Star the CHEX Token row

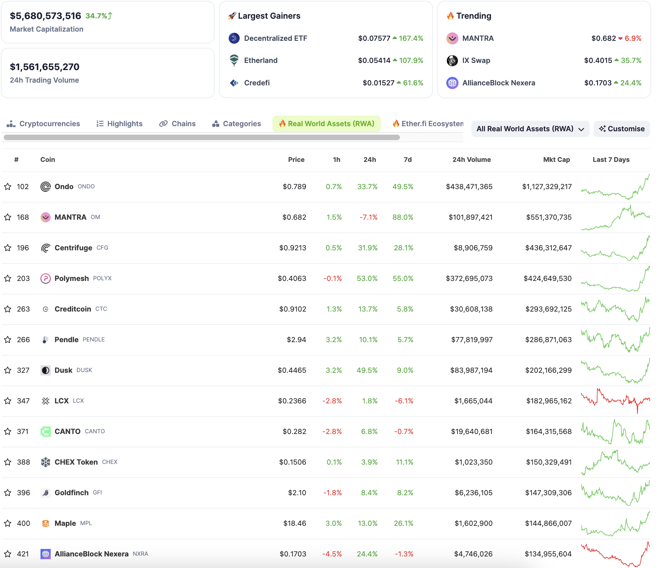[8, 462]
